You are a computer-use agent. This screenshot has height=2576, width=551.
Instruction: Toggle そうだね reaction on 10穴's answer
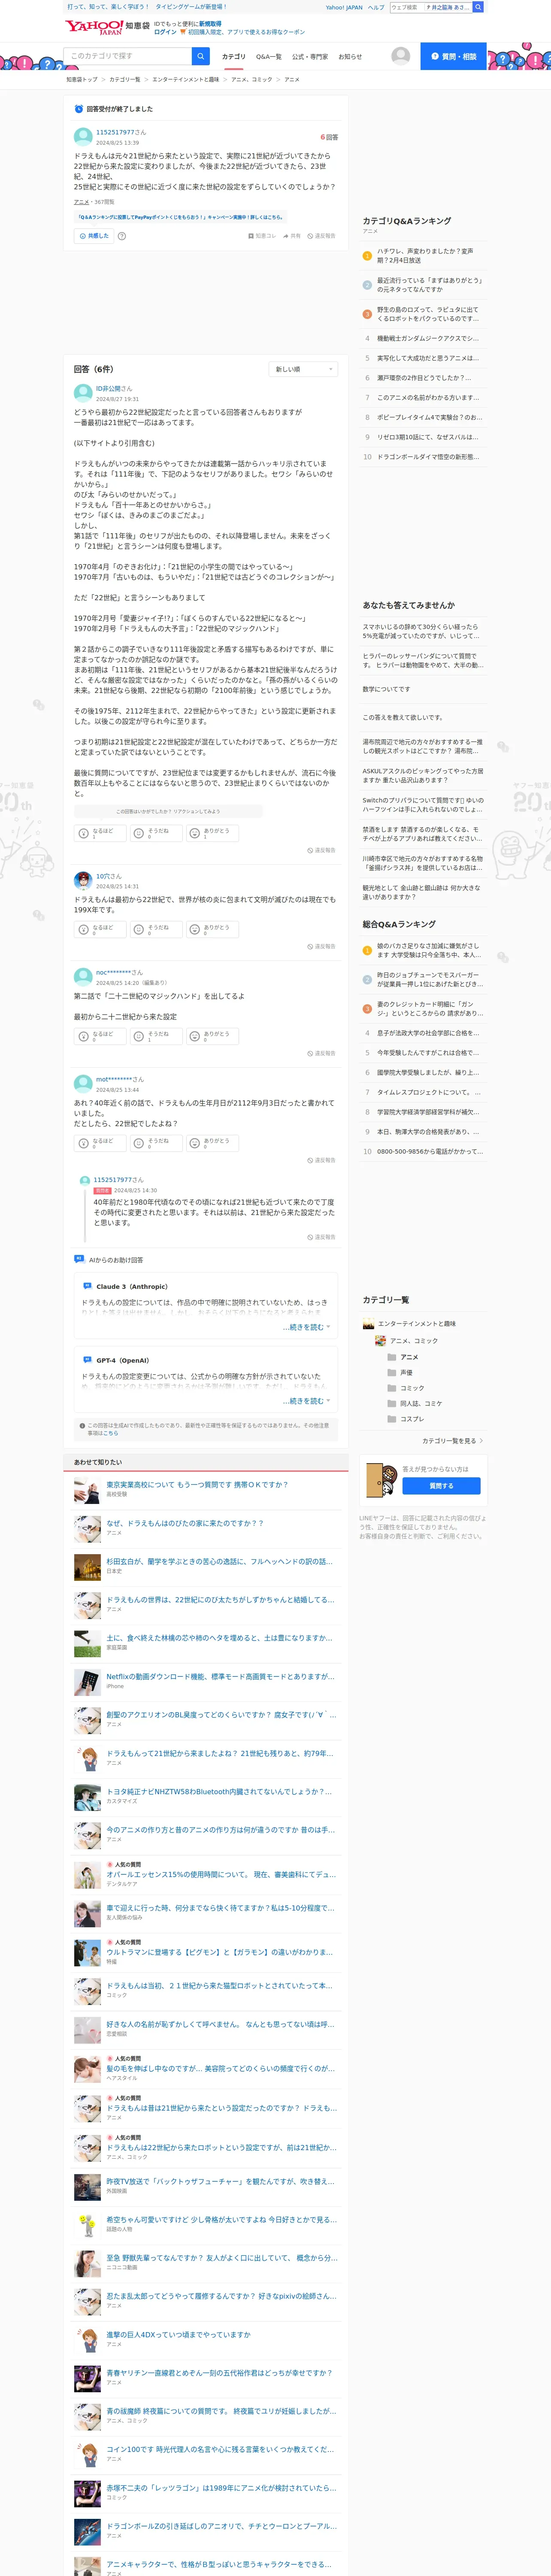[156, 929]
